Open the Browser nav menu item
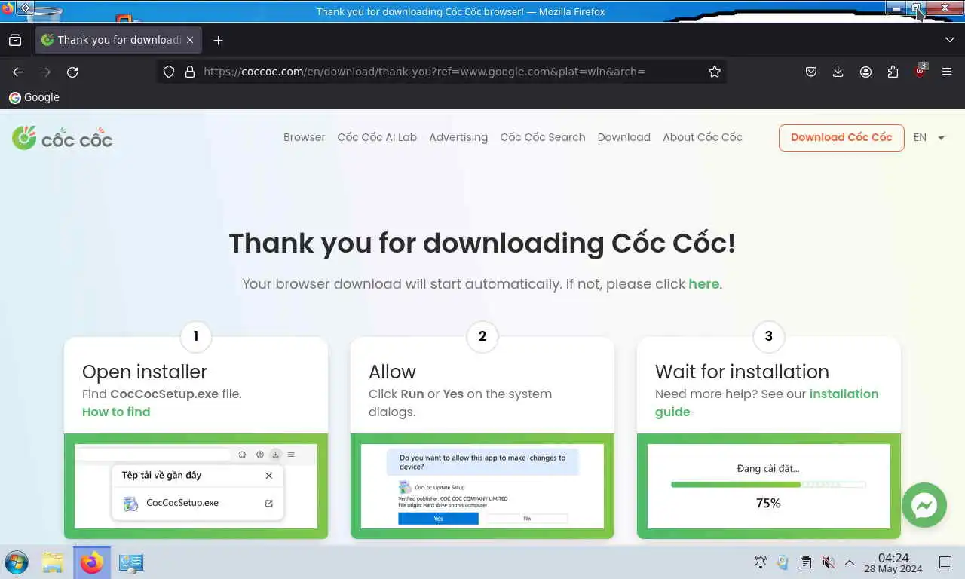The image size is (965, 579). point(305,137)
